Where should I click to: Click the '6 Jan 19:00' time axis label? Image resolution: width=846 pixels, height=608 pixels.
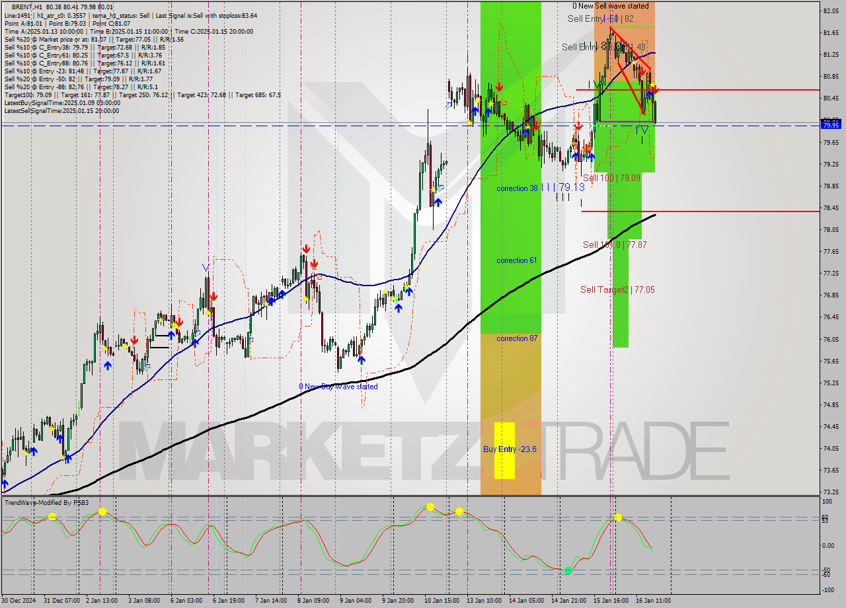click(x=227, y=601)
